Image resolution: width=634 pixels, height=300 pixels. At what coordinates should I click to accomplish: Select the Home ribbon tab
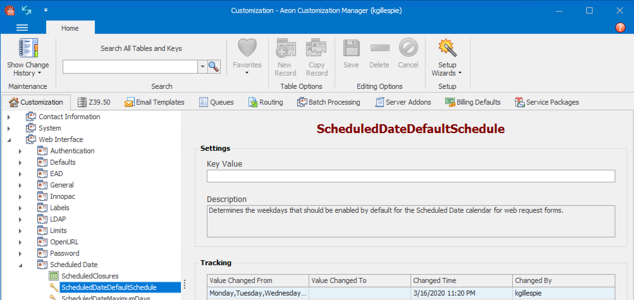click(x=70, y=28)
